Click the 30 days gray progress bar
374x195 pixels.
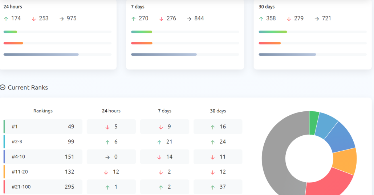[x=288, y=55]
